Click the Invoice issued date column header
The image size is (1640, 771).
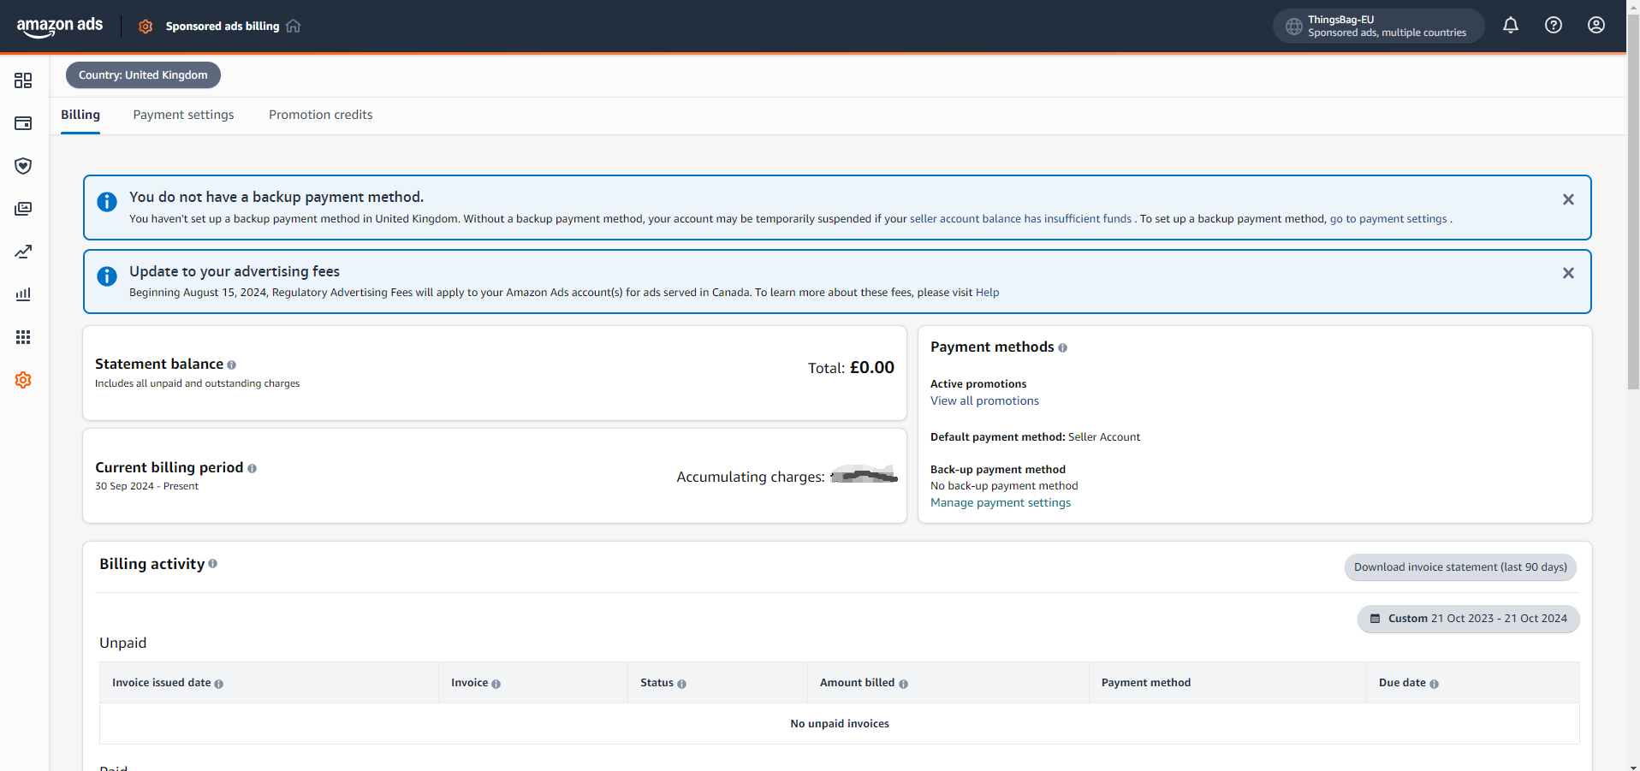(161, 683)
